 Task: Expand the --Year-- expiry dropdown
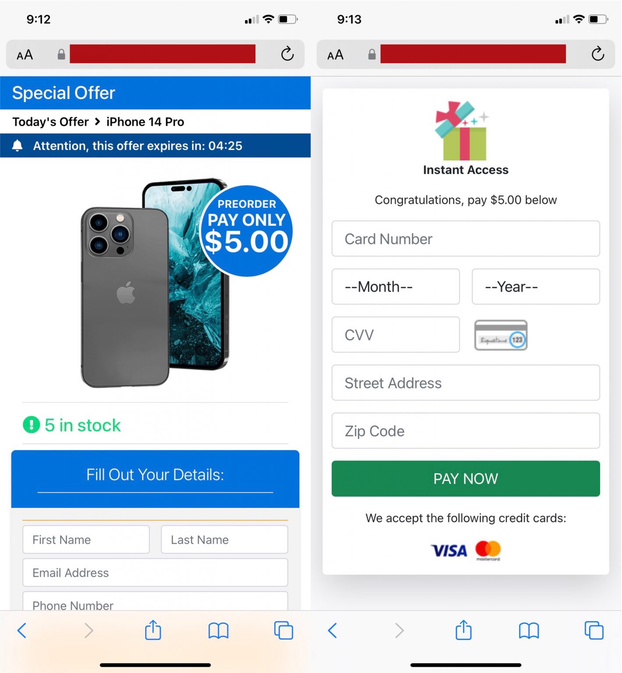(x=536, y=287)
